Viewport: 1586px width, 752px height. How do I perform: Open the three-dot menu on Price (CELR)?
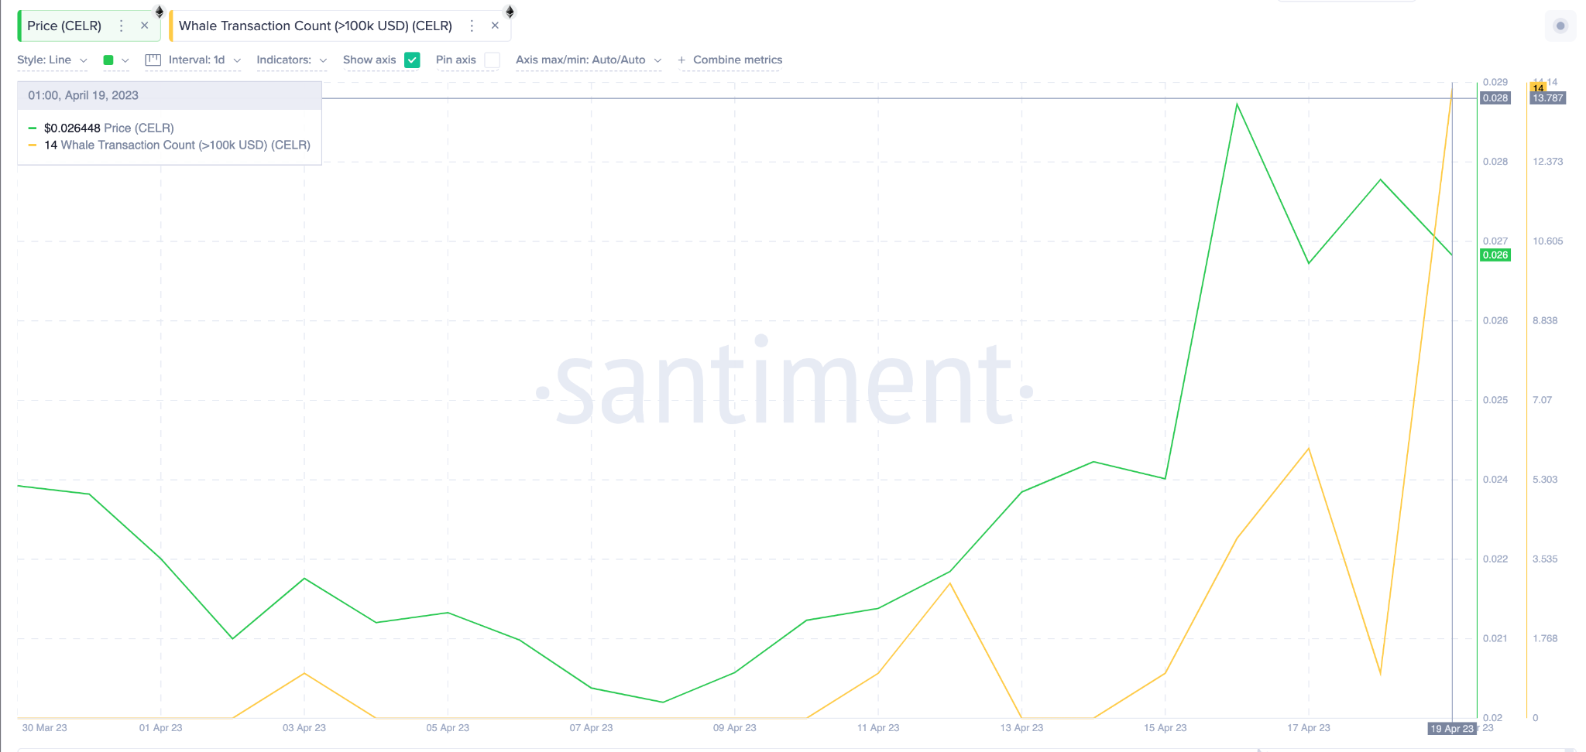click(x=122, y=26)
